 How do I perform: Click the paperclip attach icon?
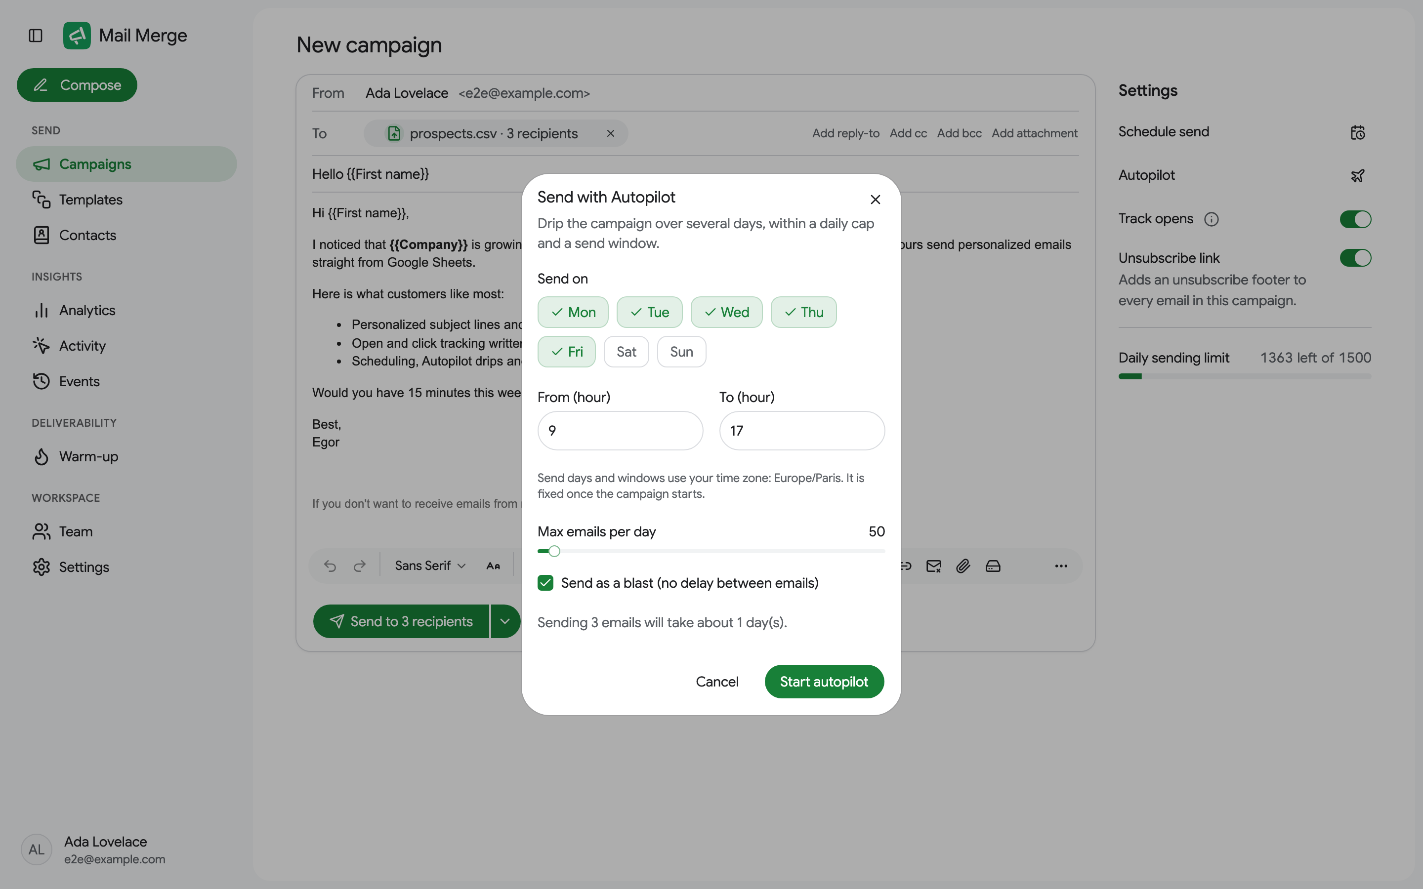pyautogui.click(x=963, y=566)
